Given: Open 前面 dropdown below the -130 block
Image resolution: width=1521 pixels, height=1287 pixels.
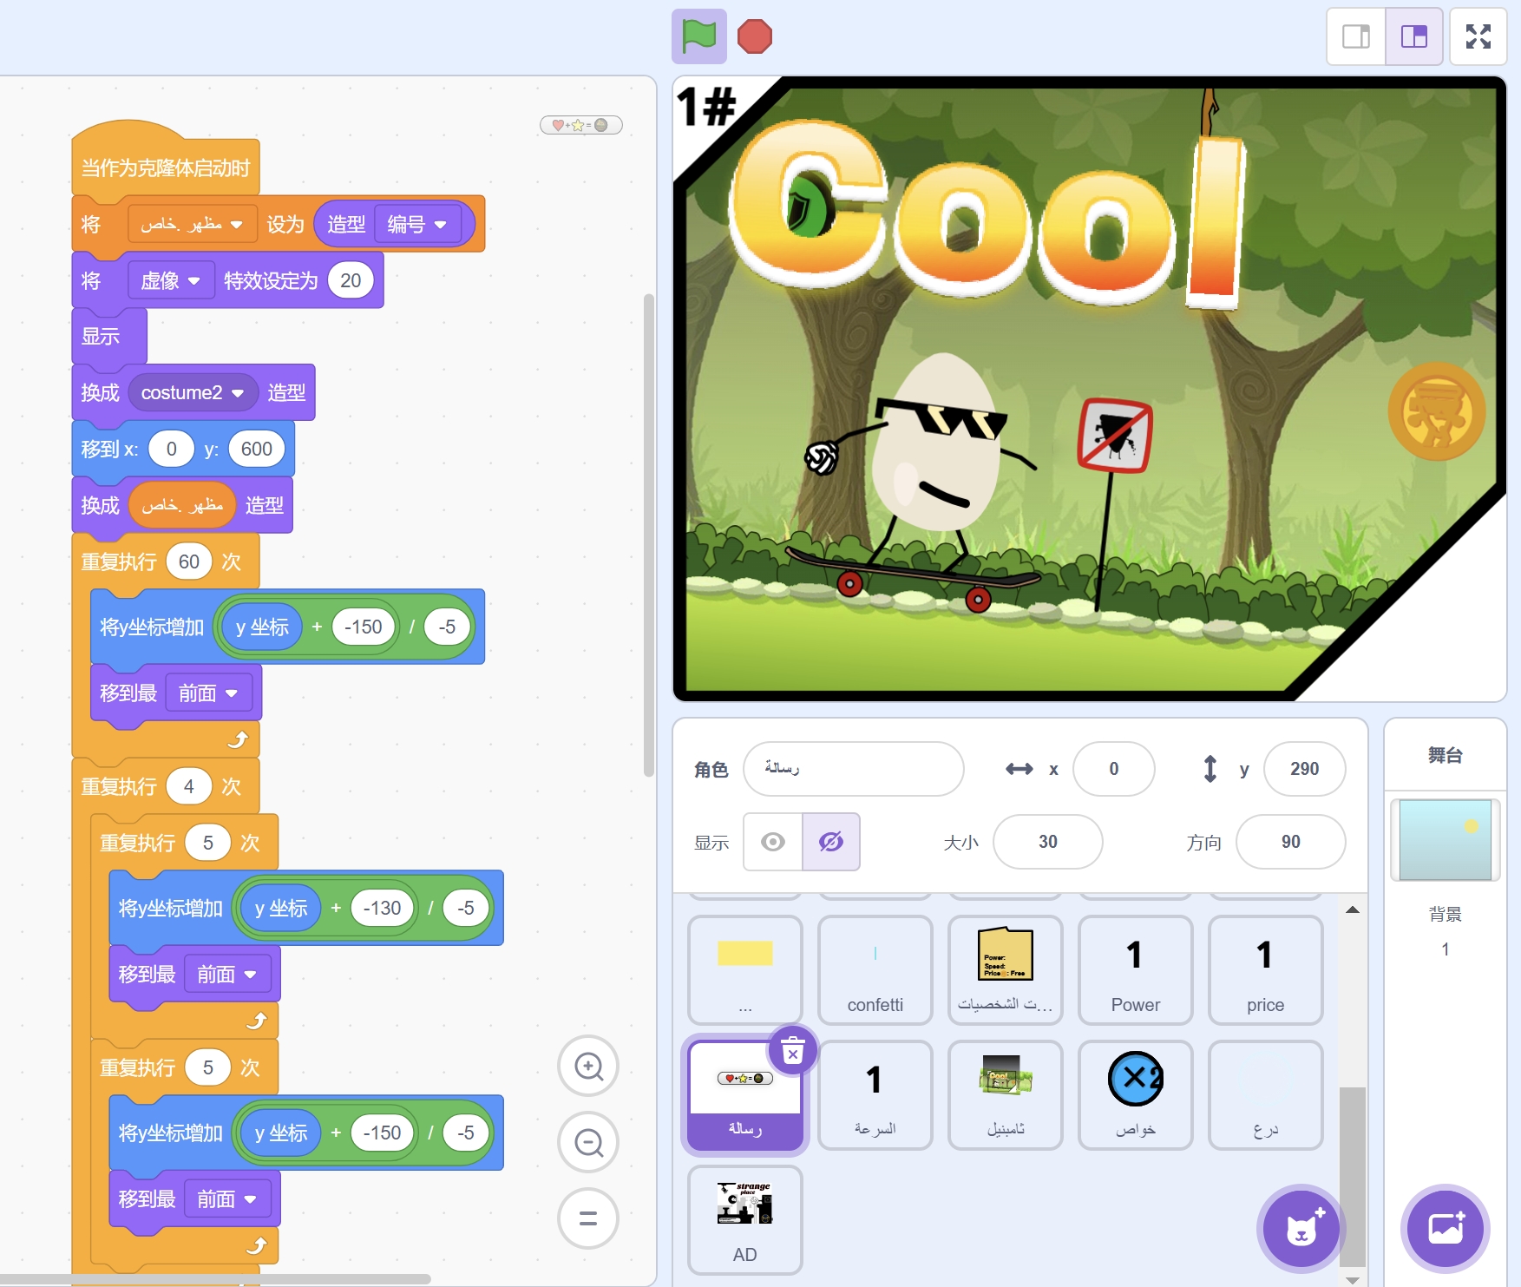Looking at the screenshot, I should coord(227,975).
